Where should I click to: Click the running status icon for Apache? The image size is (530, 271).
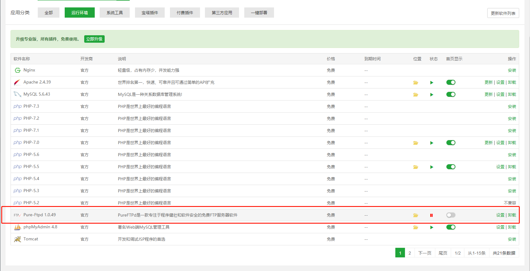pos(432,83)
